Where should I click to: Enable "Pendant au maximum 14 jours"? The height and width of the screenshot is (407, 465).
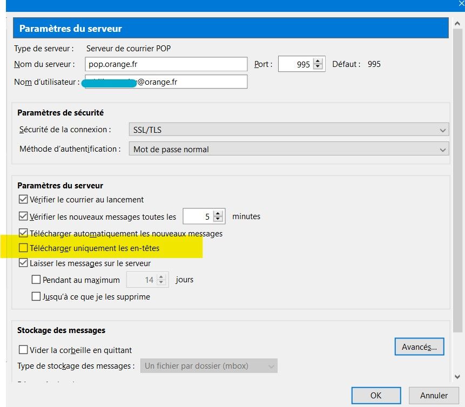coord(36,280)
